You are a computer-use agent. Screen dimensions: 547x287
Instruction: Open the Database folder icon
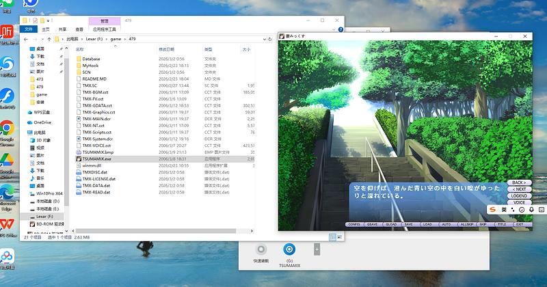79,59
